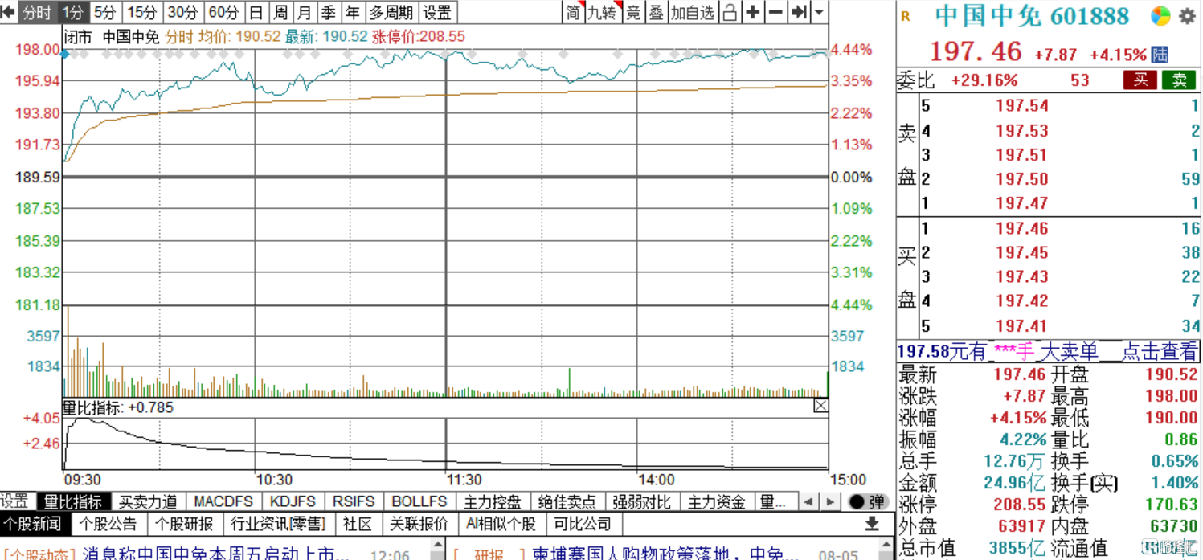Open 设置 in the top period toolbar
This screenshot has width=1203, height=560.
click(x=437, y=12)
